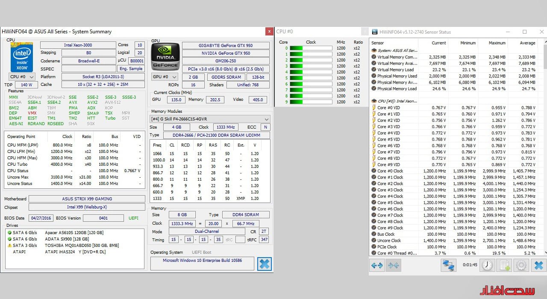The width and height of the screenshot is (547, 299).
Task: Select the Virtual Memory Load sensor row
Action: (395, 70)
